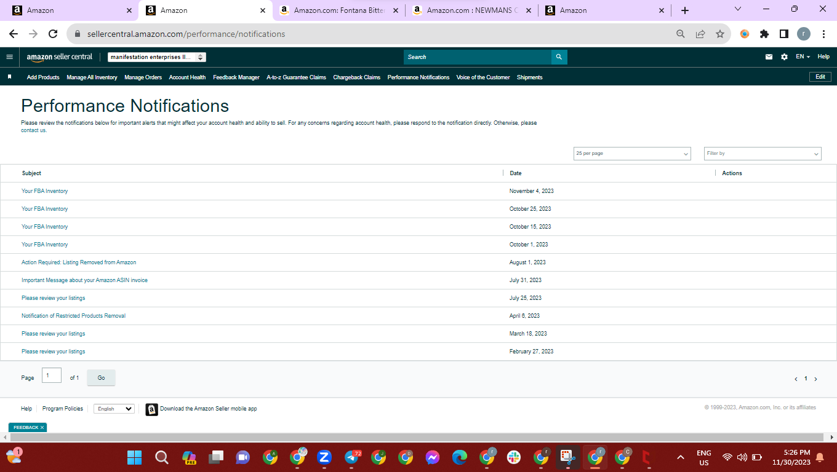Open the Chrome extensions puzzle icon

coord(764,34)
